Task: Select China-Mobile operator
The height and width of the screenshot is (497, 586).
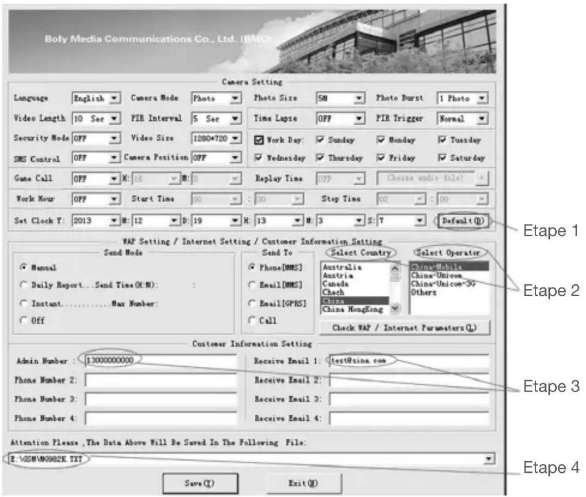Action: (449, 267)
